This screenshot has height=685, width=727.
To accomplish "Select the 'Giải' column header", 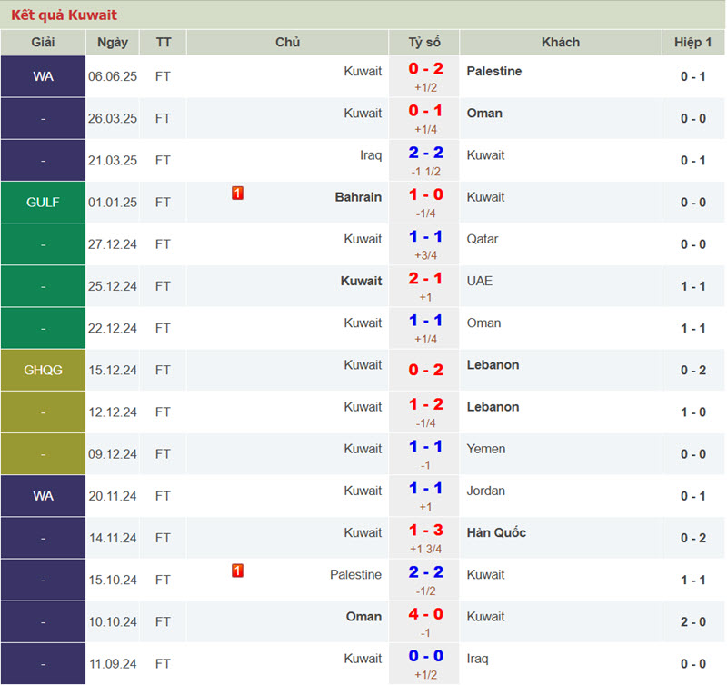I will (x=43, y=42).
